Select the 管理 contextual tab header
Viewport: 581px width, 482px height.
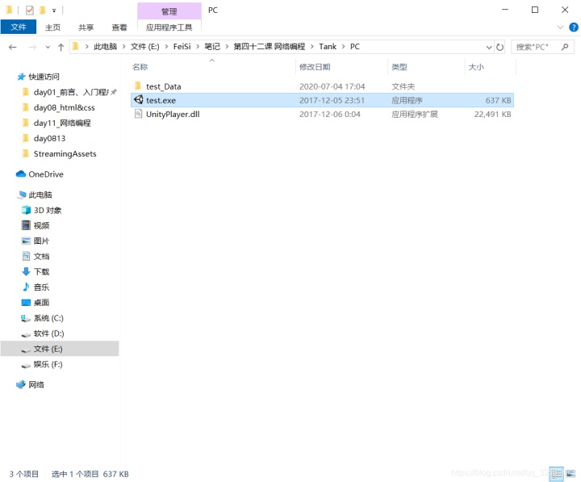[x=169, y=11]
